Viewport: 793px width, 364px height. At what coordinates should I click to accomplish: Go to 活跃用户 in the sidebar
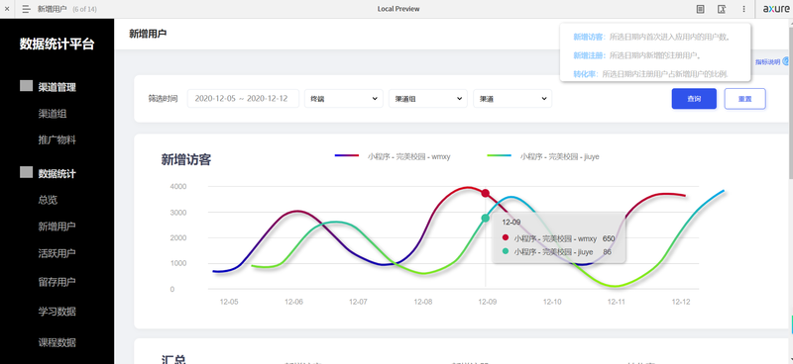pos(57,253)
